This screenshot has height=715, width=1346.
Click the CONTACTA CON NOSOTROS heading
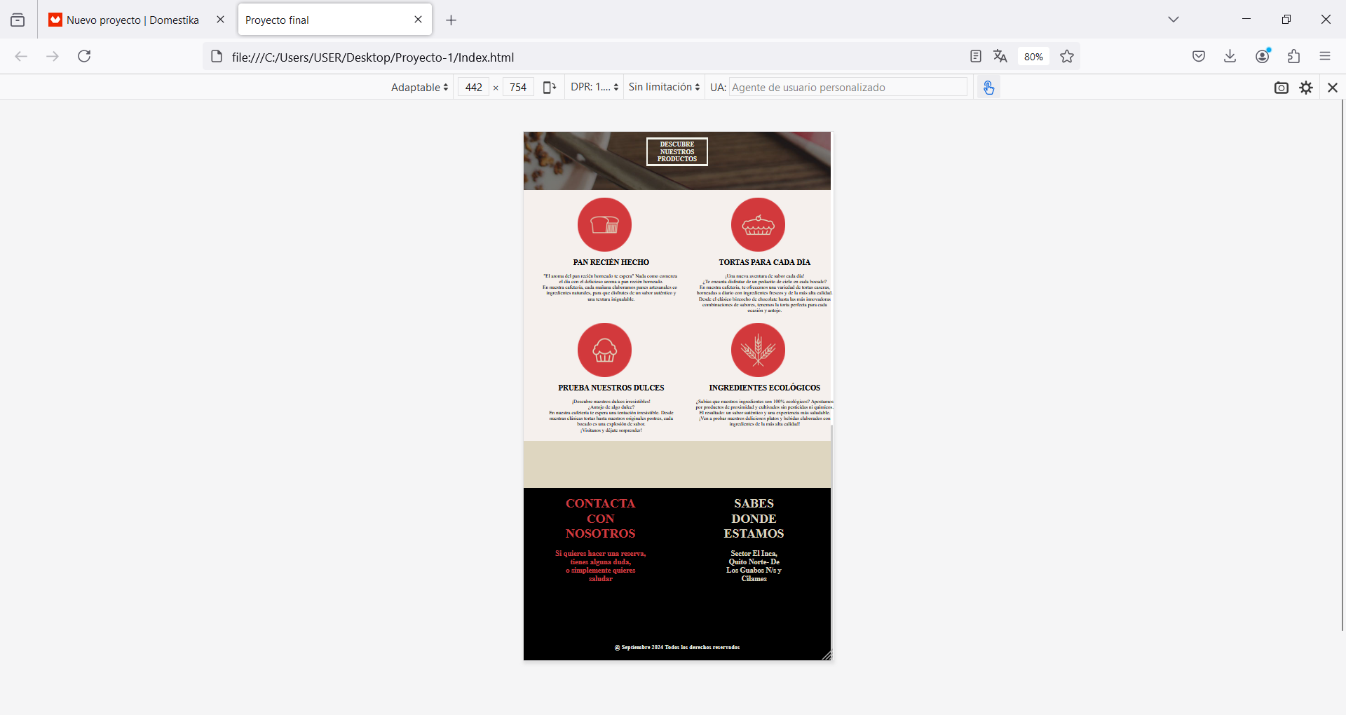tap(600, 519)
